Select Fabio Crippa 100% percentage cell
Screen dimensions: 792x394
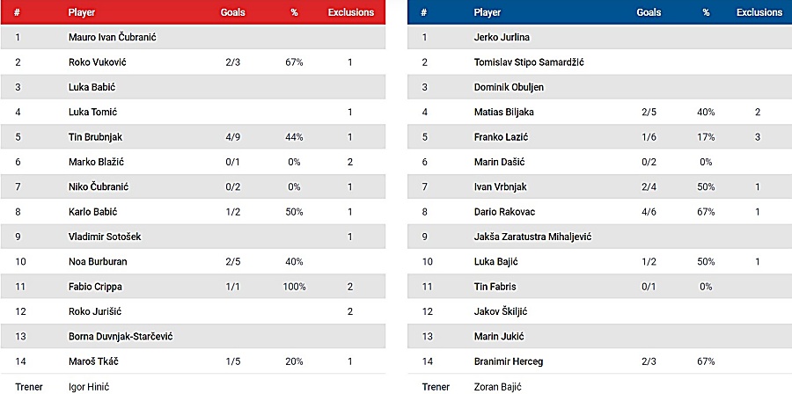(294, 287)
